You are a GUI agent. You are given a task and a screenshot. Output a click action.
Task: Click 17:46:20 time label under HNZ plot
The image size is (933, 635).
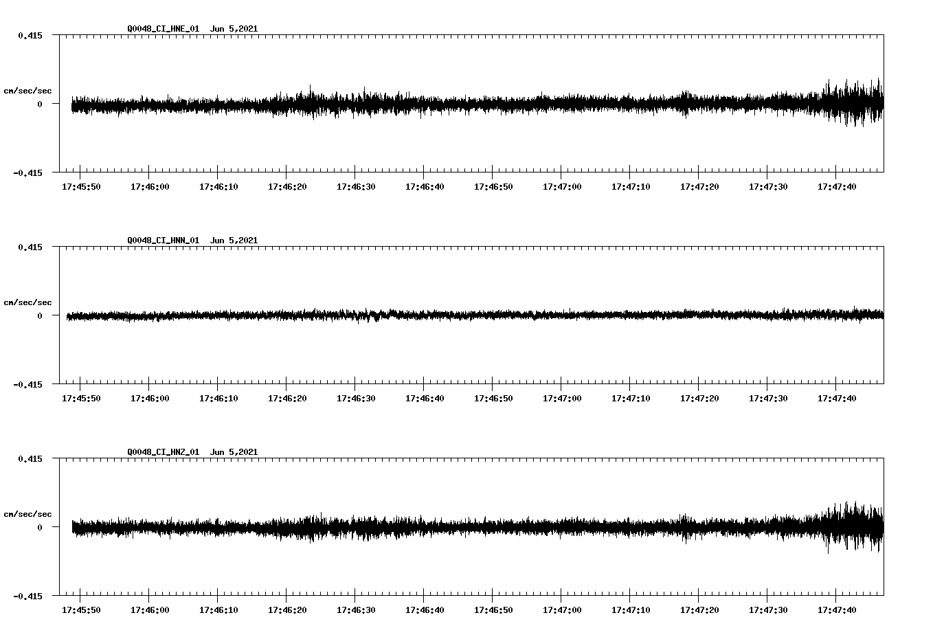click(x=287, y=610)
